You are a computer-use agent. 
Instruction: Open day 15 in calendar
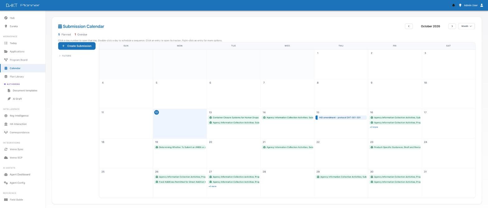click(x=318, y=112)
